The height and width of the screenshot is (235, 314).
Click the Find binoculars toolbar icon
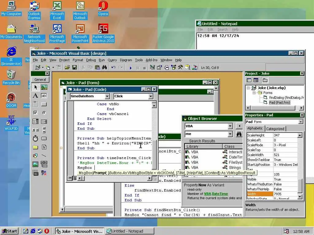pyautogui.click(x=104, y=68)
